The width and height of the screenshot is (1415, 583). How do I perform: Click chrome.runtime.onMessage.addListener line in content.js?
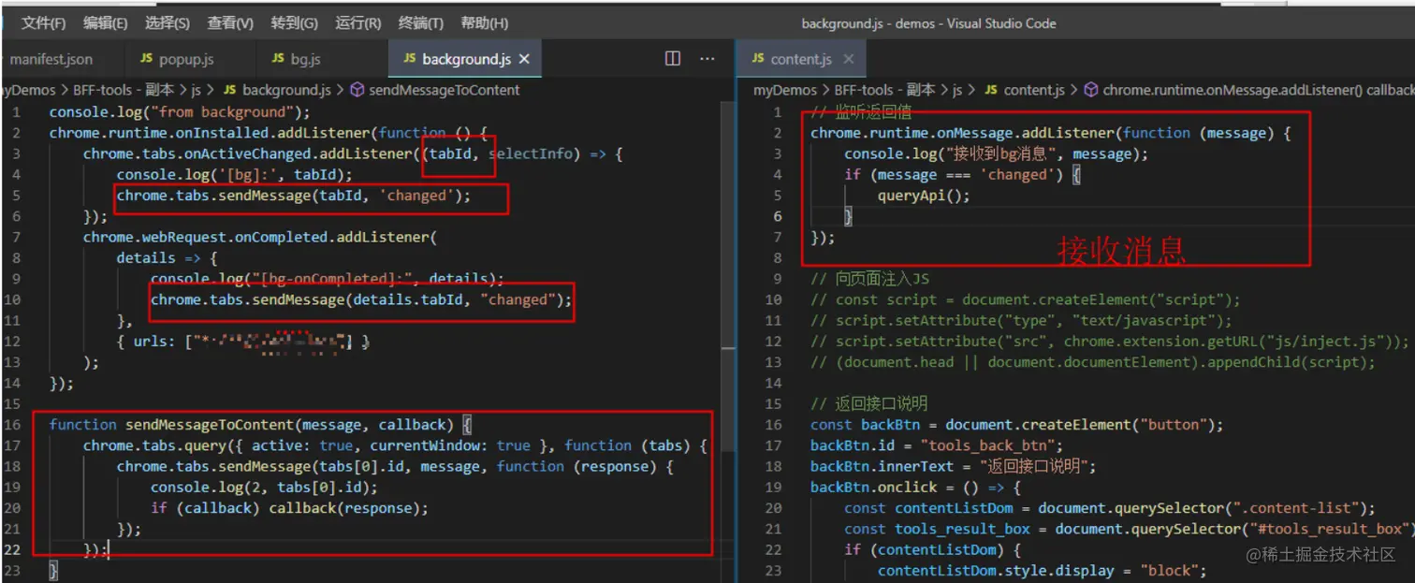coord(1051,133)
